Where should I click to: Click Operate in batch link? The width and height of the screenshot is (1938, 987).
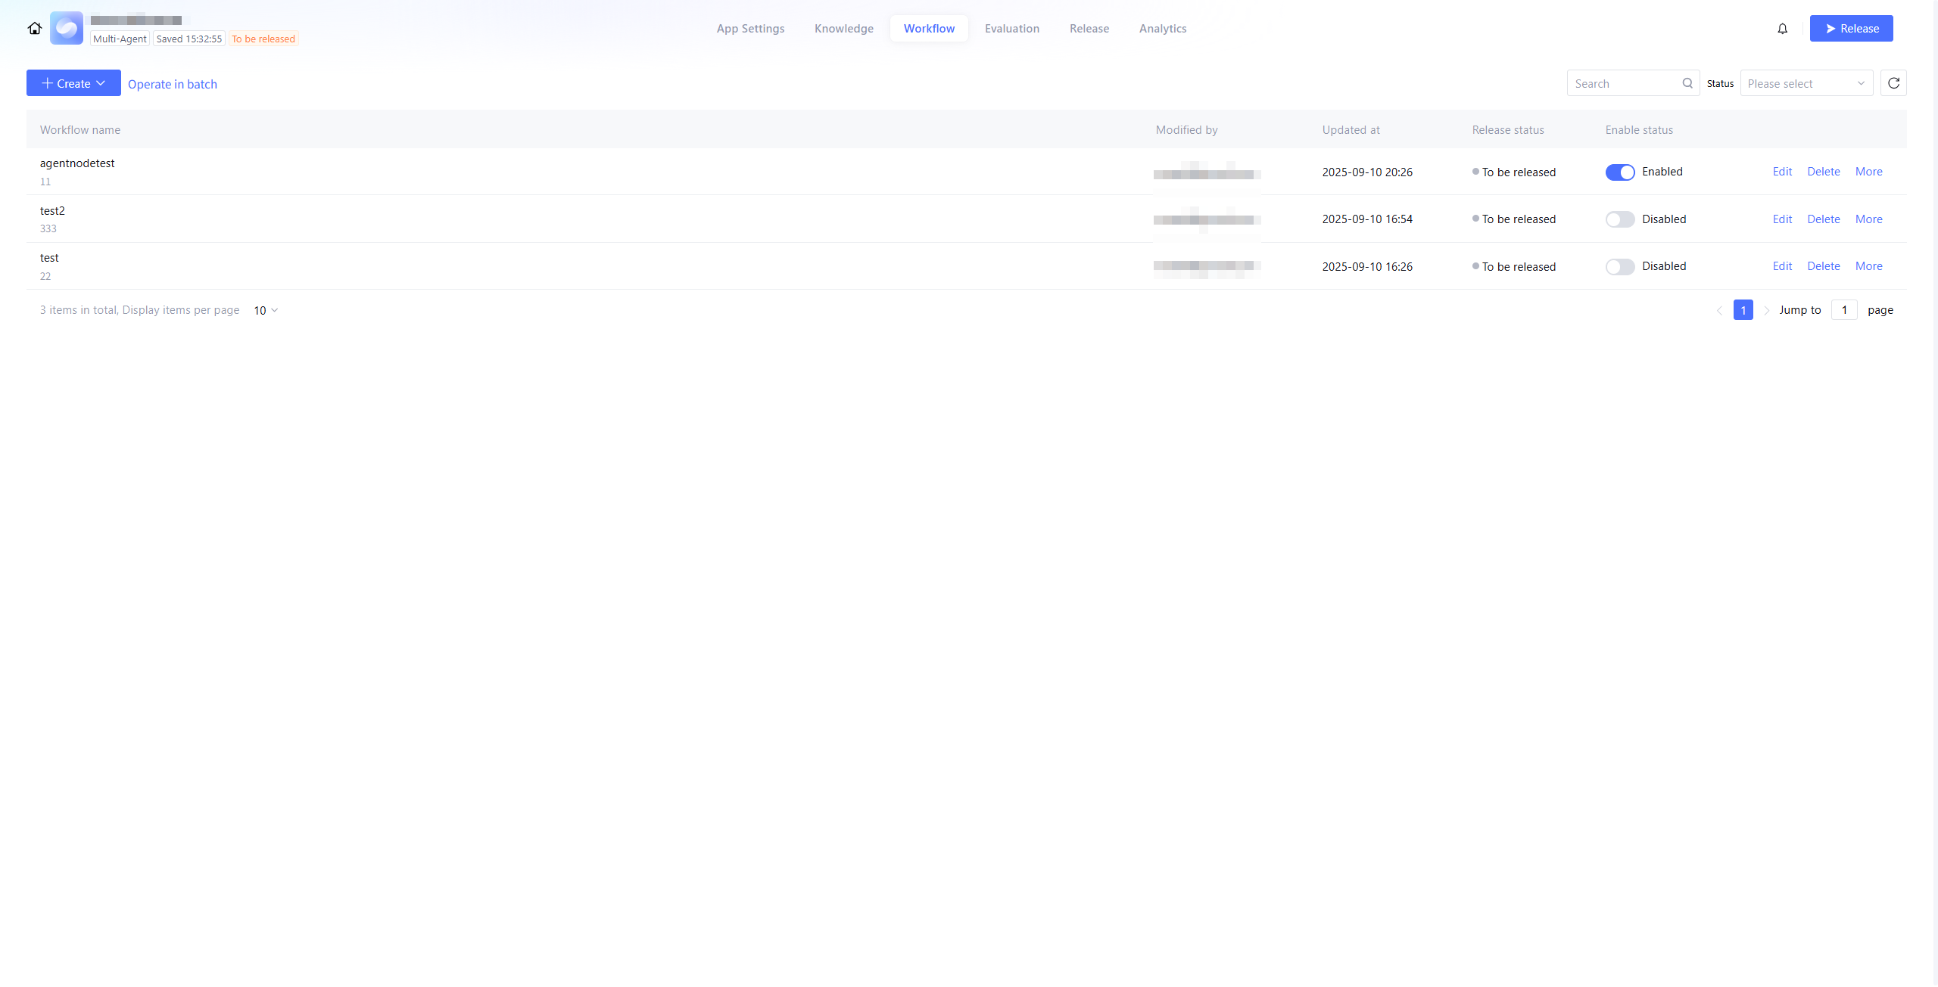click(173, 84)
